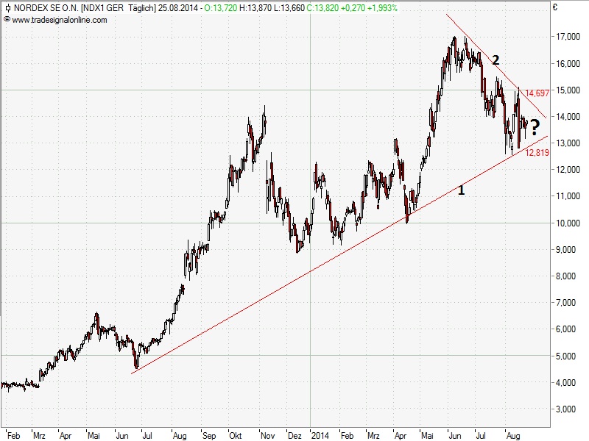Click the Dez label on time axis
This screenshot has height=441, width=589.
click(x=294, y=436)
